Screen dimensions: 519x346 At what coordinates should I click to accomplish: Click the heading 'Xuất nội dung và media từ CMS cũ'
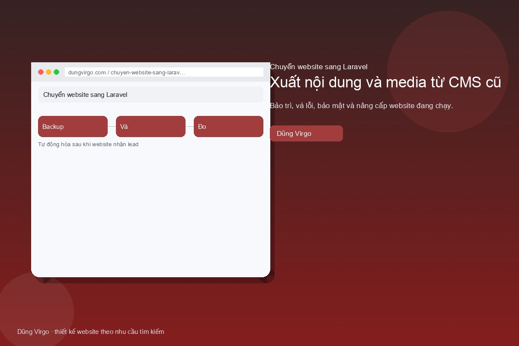(385, 82)
